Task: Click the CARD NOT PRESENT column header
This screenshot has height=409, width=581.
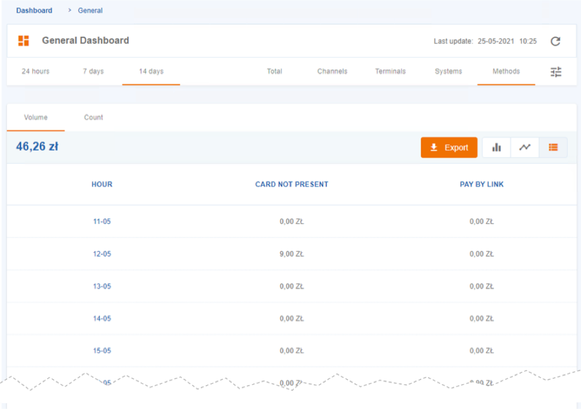Action: click(291, 184)
